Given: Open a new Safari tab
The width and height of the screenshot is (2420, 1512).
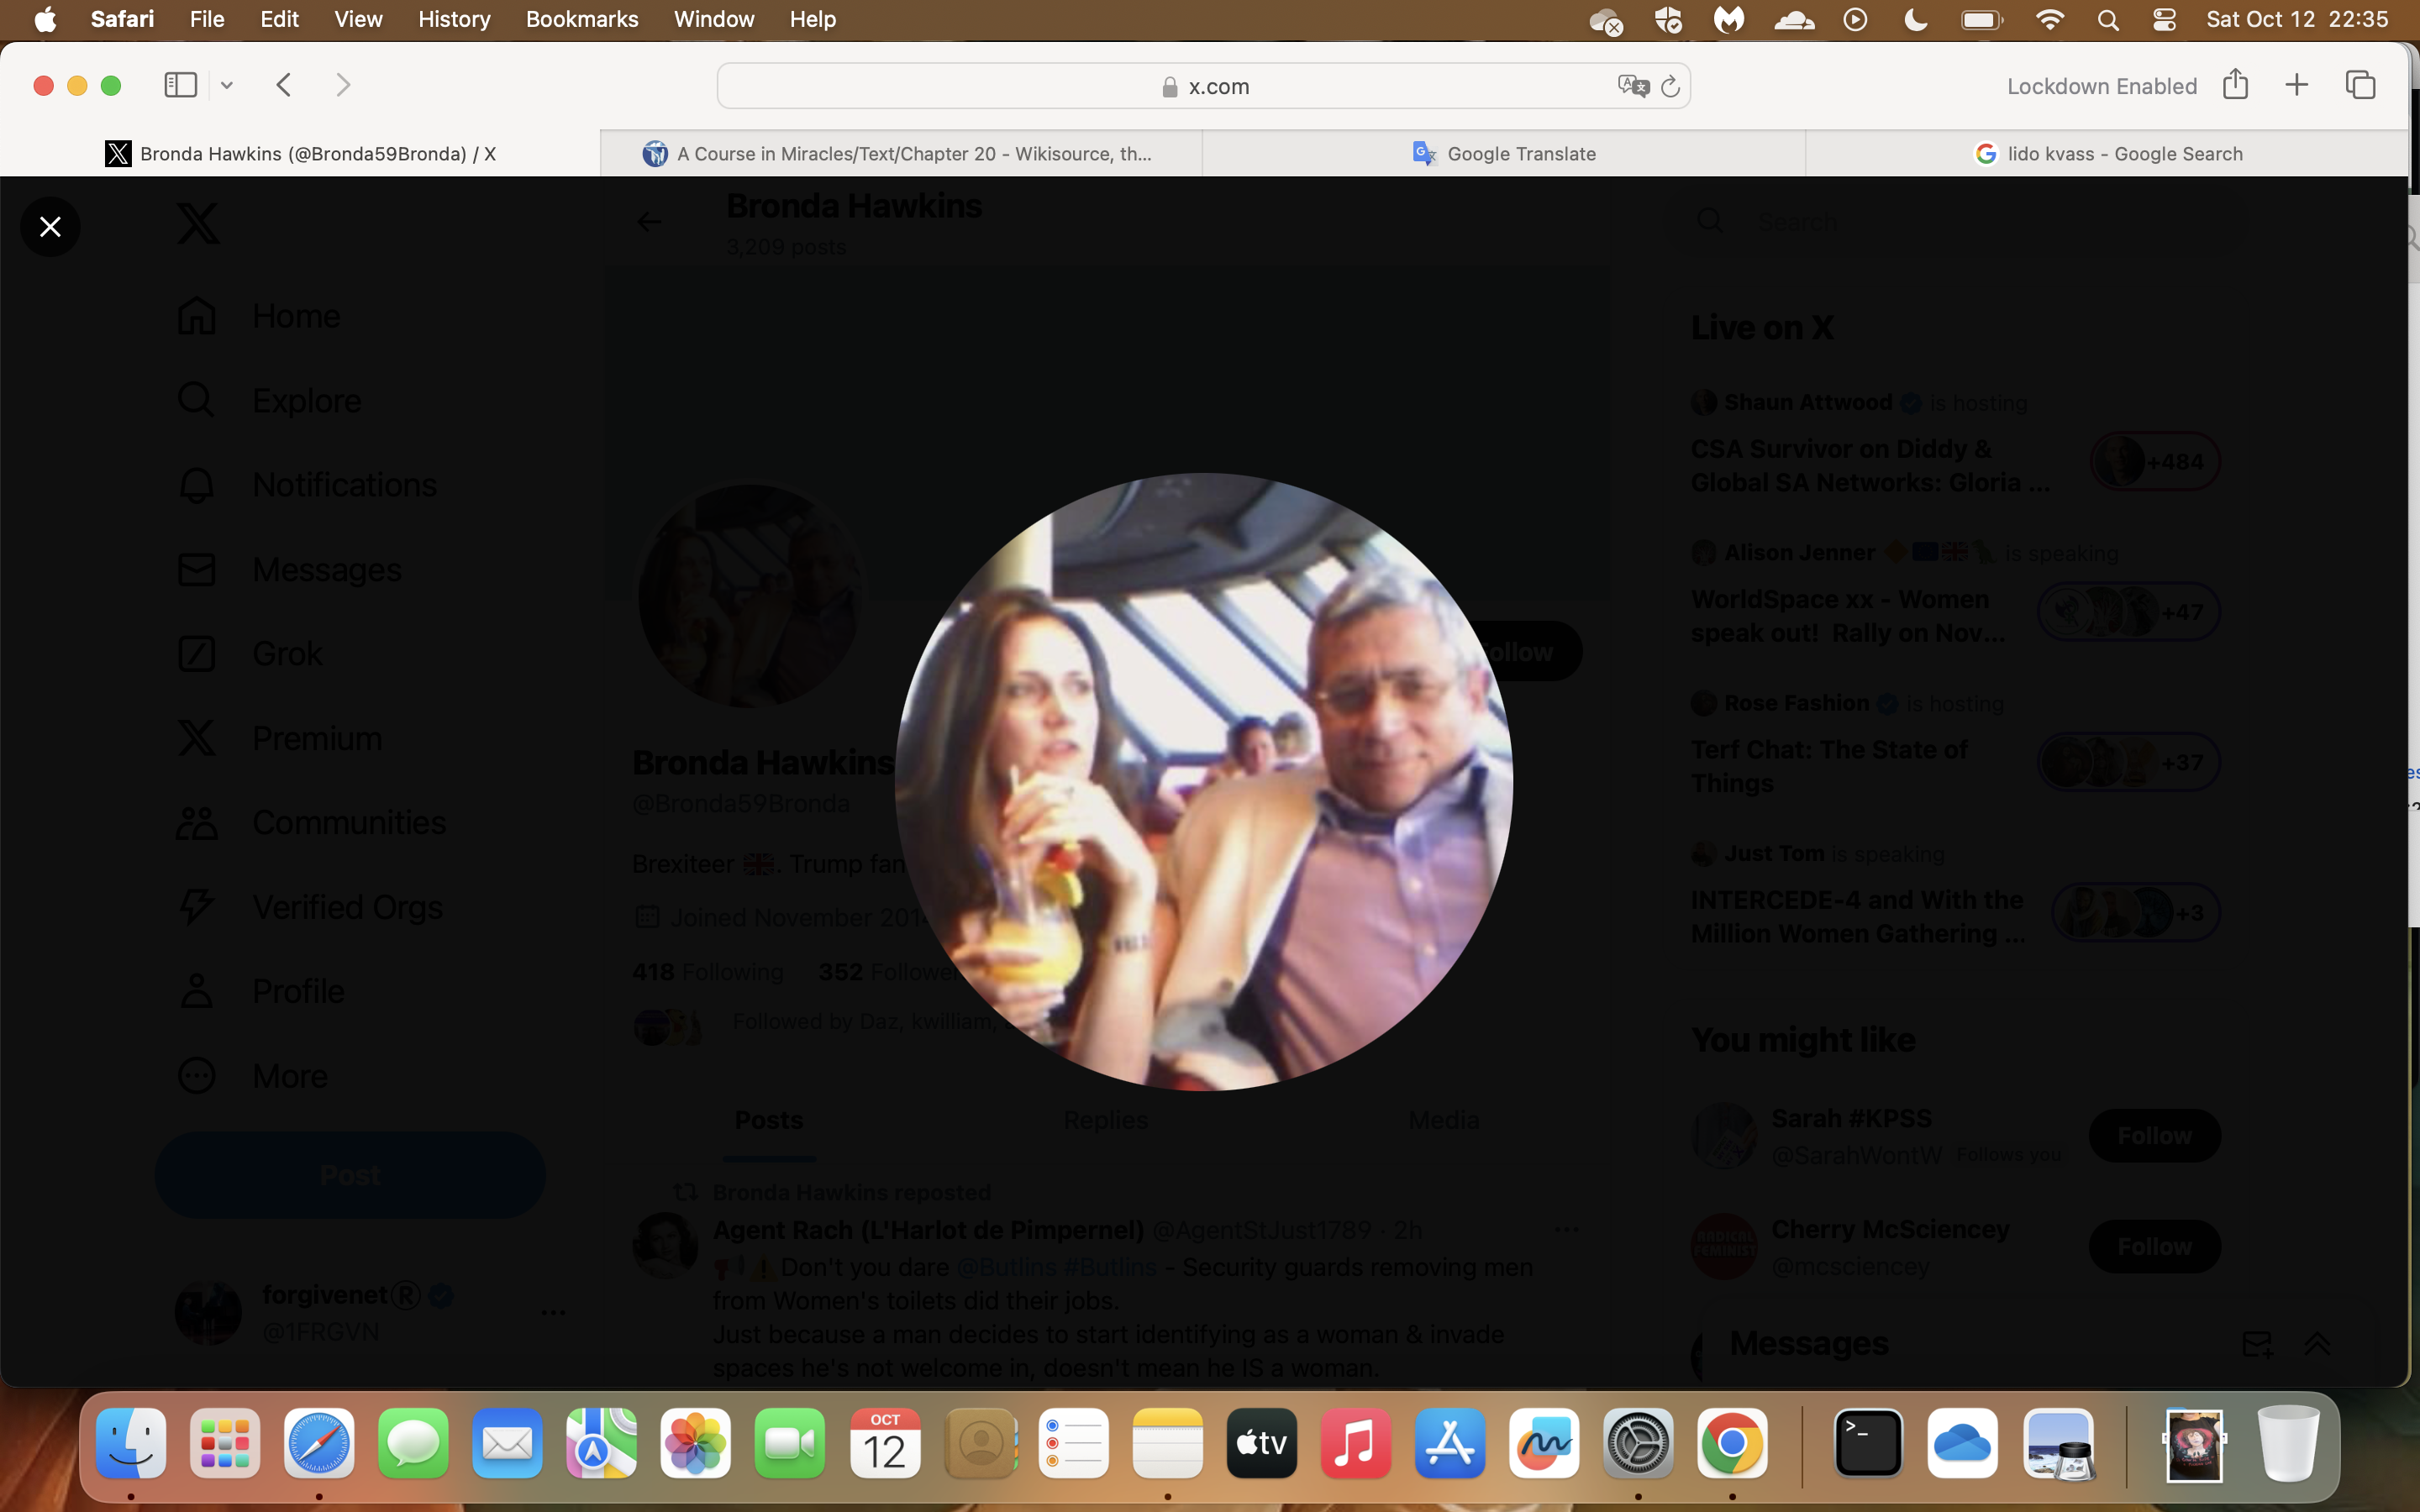Looking at the screenshot, I should (2297, 85).
